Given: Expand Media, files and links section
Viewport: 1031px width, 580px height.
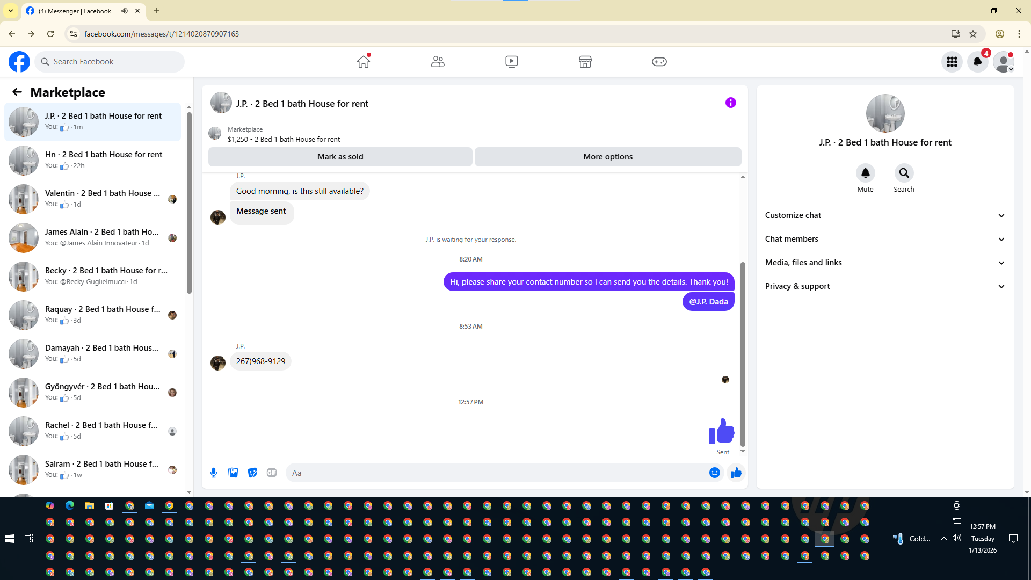Looking at the screenshot, I should click(x=885, y=263).
